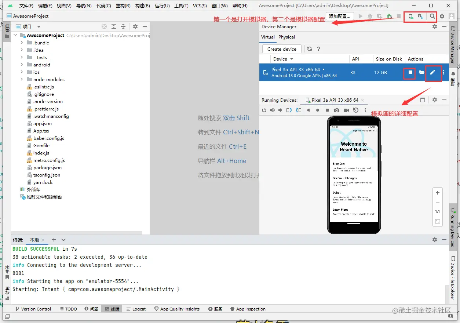Stop the running Pixel_3a_API_33_x86_64 emulator
The height and width of the screenshot is (323, 460).
point(411,73)
